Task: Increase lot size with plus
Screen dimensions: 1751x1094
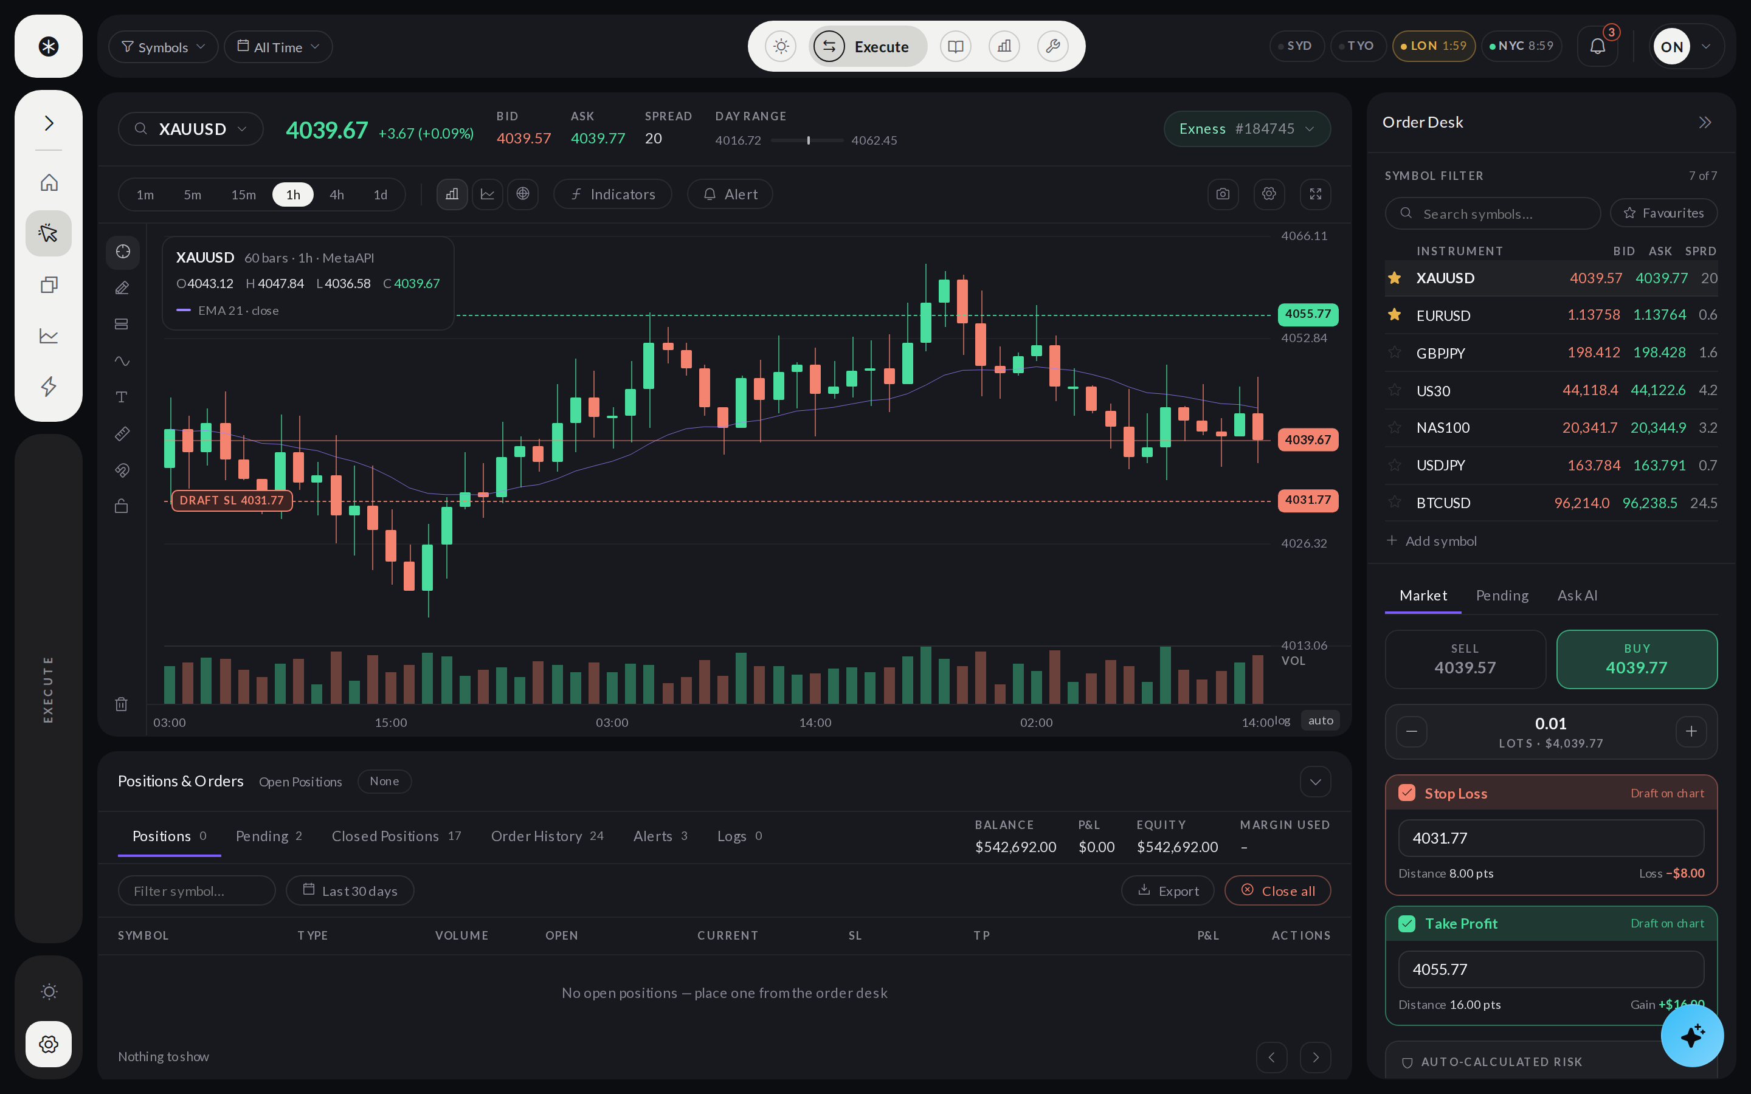Action: tap(1691, 732)
